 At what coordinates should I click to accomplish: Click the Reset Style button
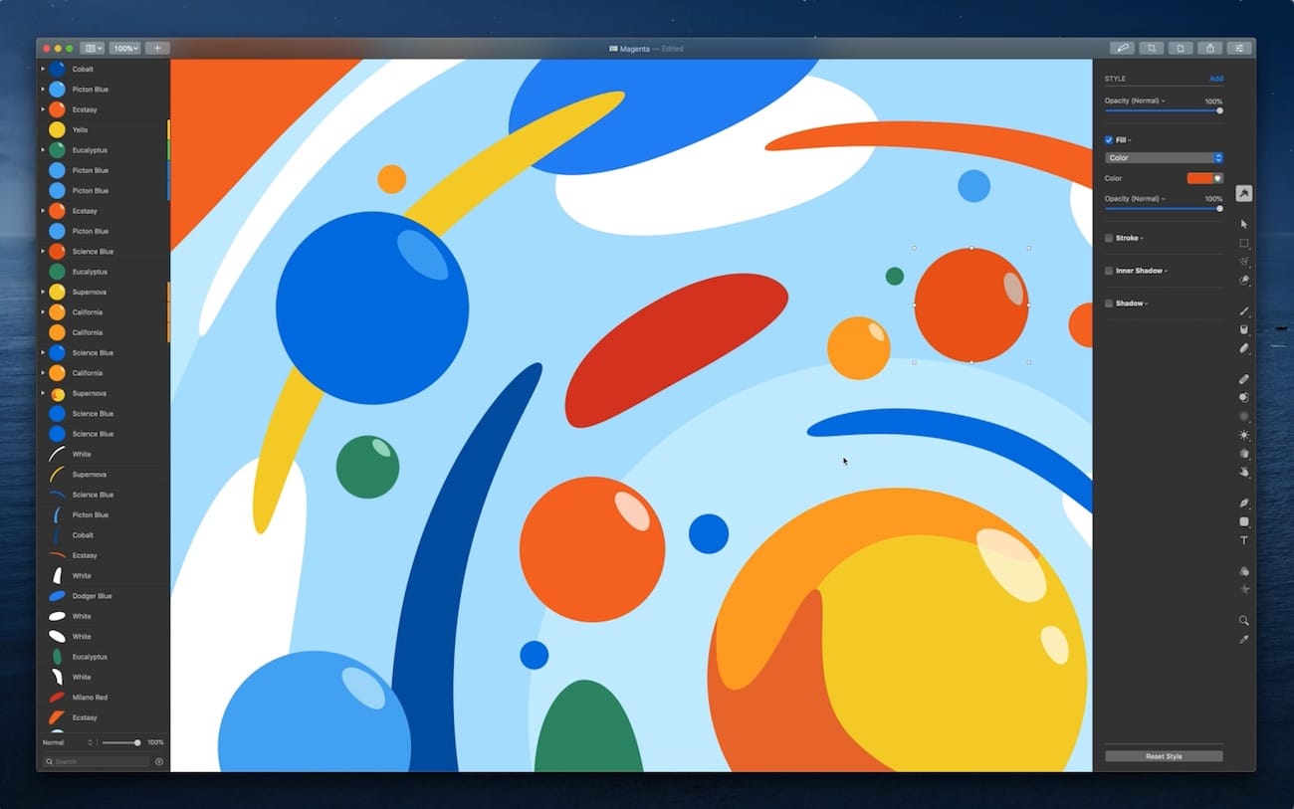(x=1164, y=756)
